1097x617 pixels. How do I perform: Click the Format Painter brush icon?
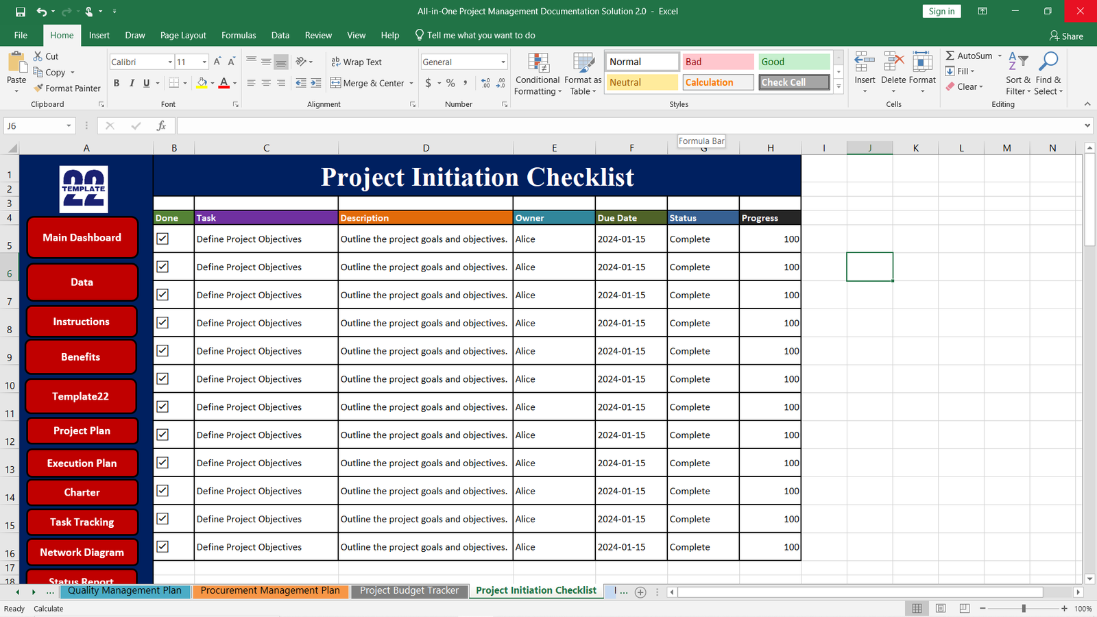(x=39, y=88)
